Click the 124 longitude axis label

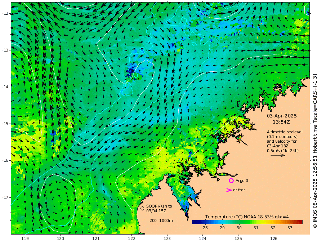click(202, 239)
